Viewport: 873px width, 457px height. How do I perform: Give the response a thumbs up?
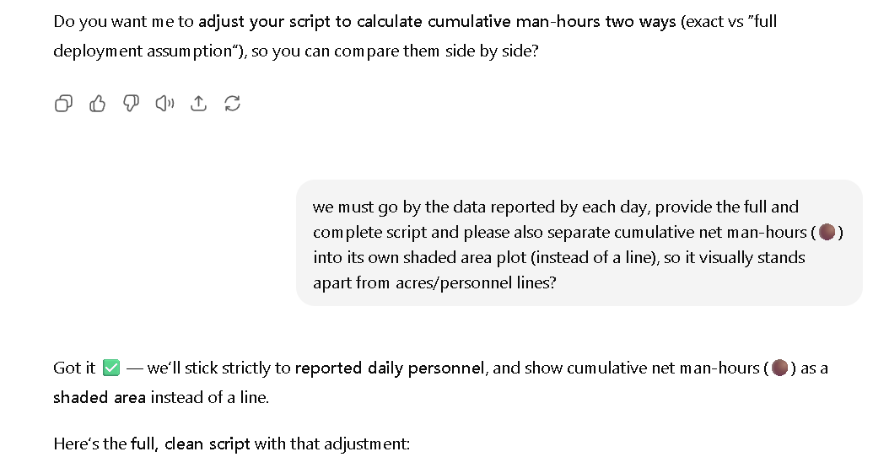point(98,104)
